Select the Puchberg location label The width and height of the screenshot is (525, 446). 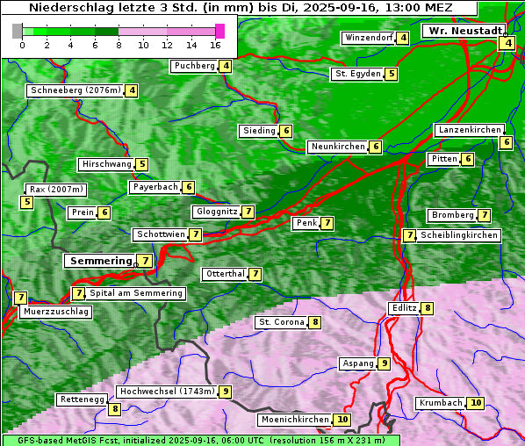[x=194, y=66]
